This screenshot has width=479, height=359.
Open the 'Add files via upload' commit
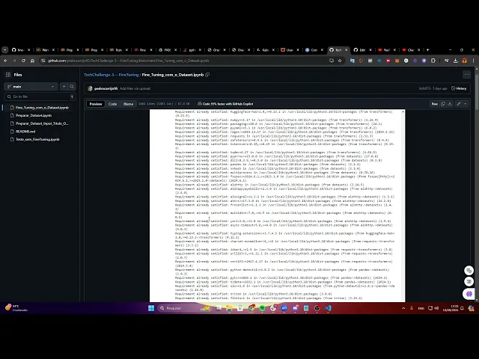[x=135, y=88]
